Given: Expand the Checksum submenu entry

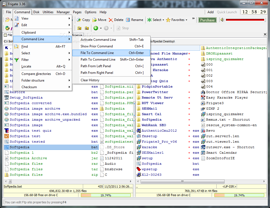Looking at the screenshot, I should coord(43,87).
